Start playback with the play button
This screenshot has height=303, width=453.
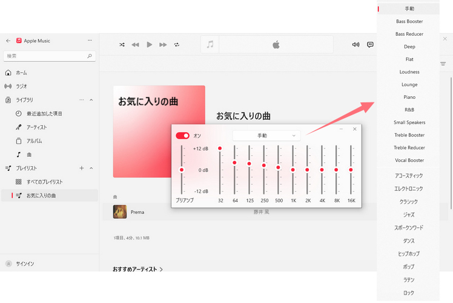pos(149,44)
